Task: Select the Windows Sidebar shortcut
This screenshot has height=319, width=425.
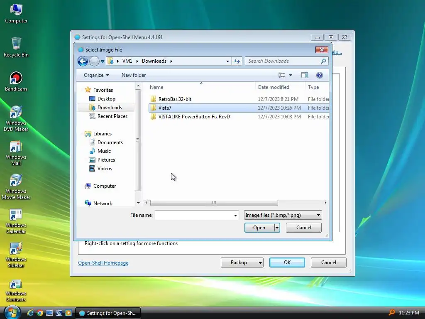Action: pyautogui.click(x=16, y=255)
